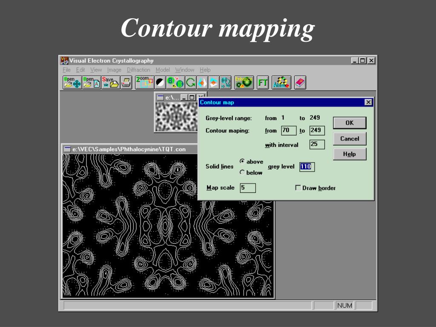436x327 pixels.
Task: Run Fourier transform FT icon
Action: tap(263, 83)
